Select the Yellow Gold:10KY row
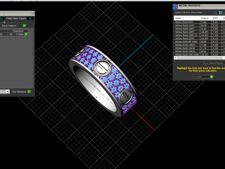The height and width of the screenshot is (169, 225). click(x=199, y=25)
